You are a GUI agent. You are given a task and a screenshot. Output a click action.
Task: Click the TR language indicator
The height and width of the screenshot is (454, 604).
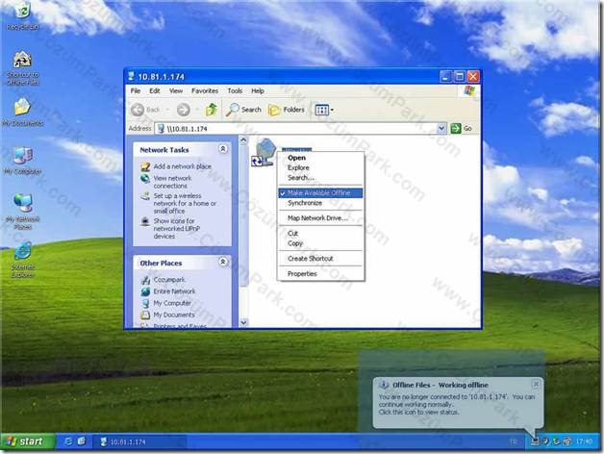(513, 442)
